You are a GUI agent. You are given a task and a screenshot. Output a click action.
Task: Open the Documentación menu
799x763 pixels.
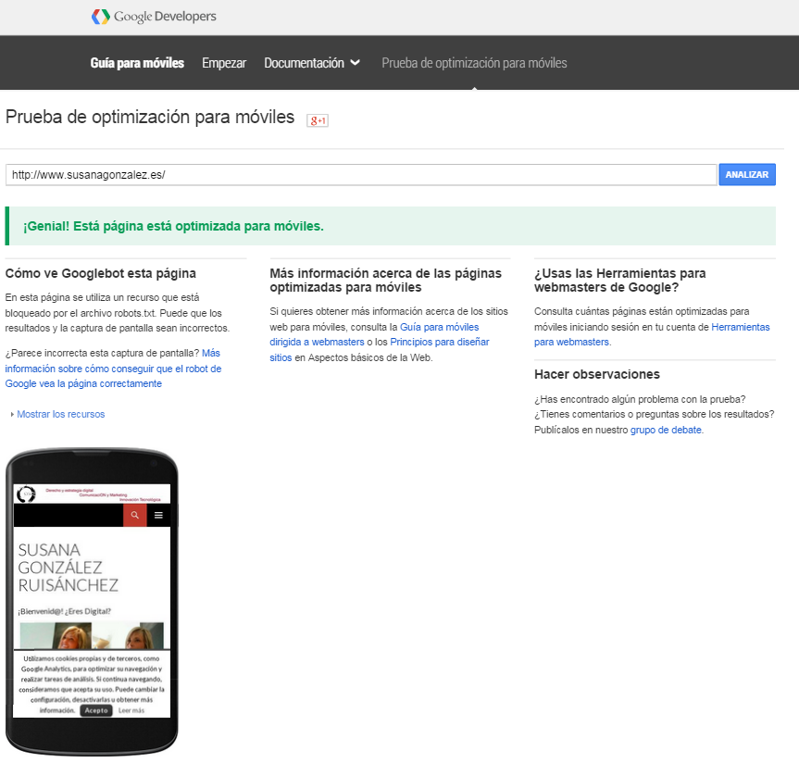click(x=305, y=63)
